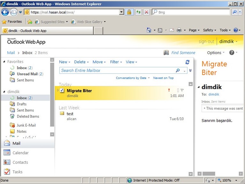Collapse the dimdik mailbox tree
Viewport: 245px width, 184px height.
(x=4, y=92)
